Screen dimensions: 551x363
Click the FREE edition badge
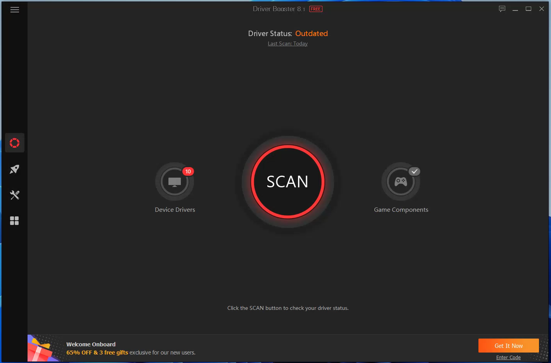pos(316,9)
